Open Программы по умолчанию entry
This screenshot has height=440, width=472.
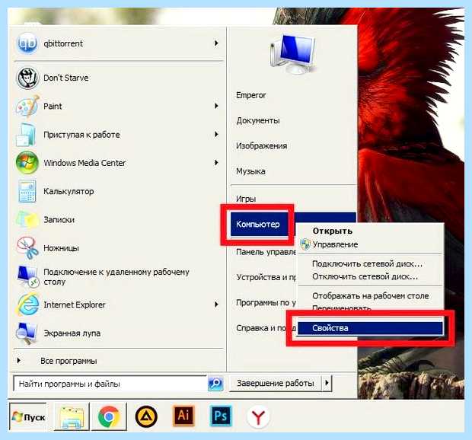[266, 302]
